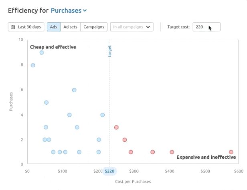Viewport: 247px width, 190px height.
Task: Click the $220 target marker on x-axis
Action: point(109,171)
